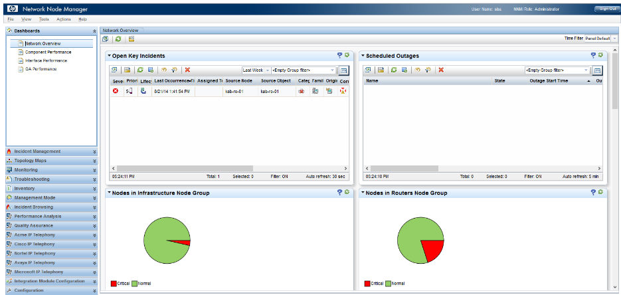Click the restore filters icon in Open Key Incidents toolbar
The image size is (621, 295).
174,70
